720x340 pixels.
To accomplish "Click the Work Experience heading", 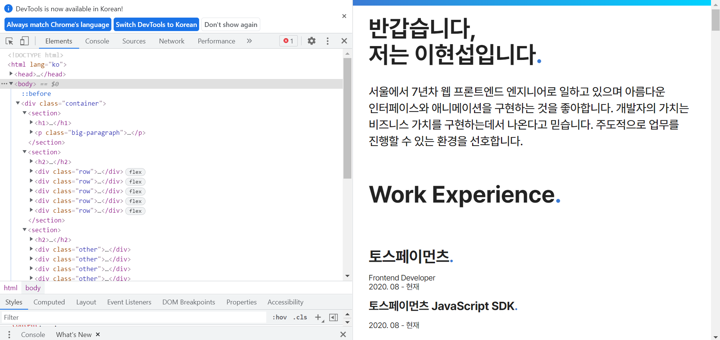I will [465, 195].
